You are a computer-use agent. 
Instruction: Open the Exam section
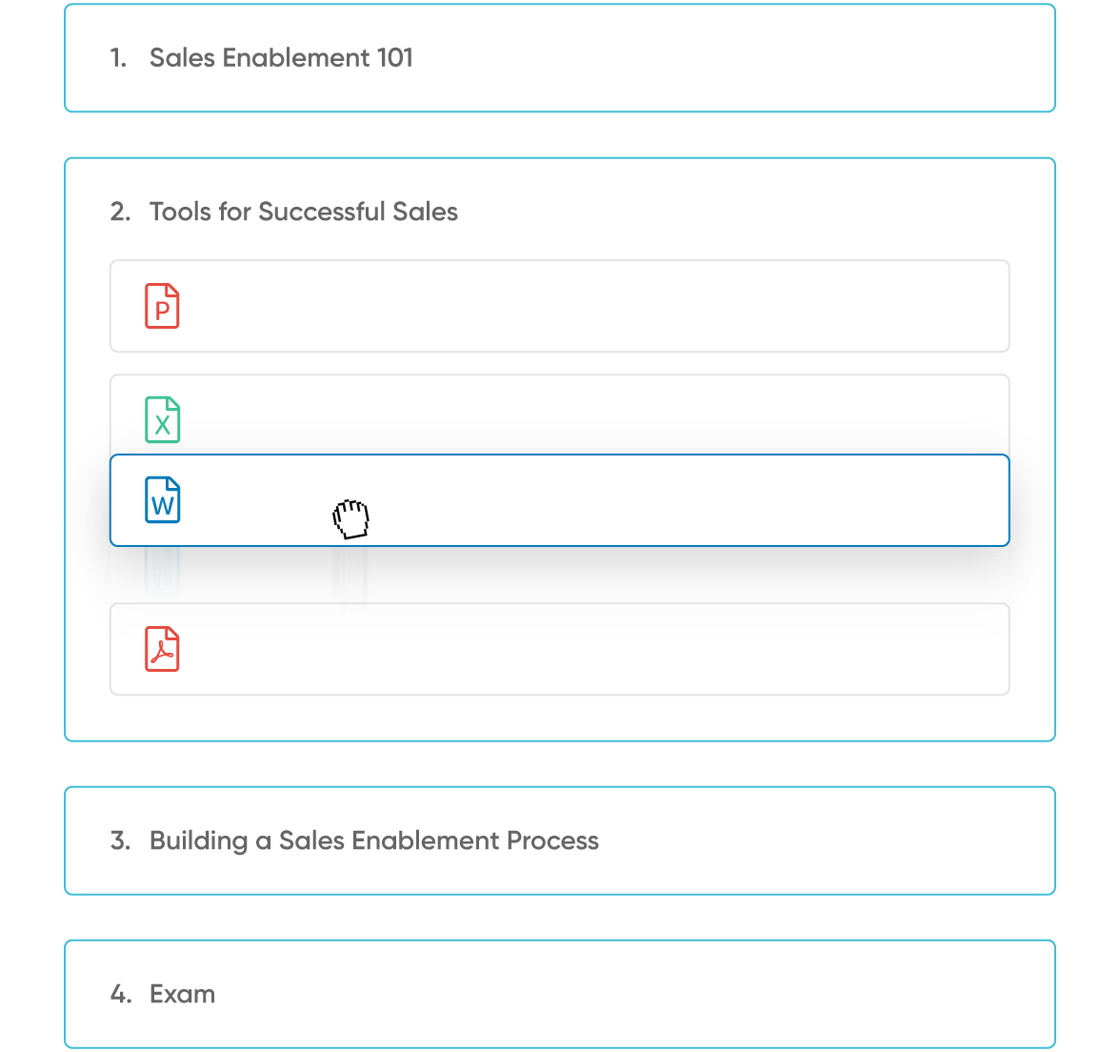(182, 994)
